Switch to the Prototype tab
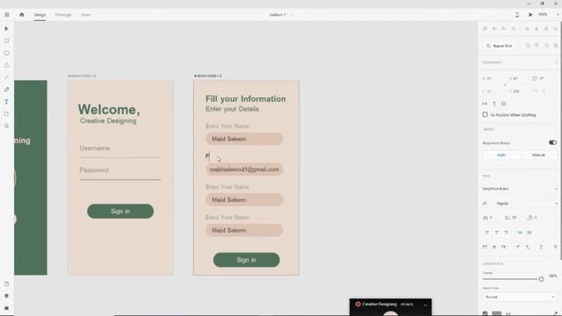This screenshot has height=316, width=562. pos(63,15)
